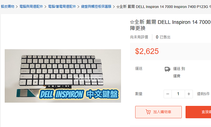Image resolution: width=211 pixels, height=127 pixels.
Task: Open the 鍵盤與觸控板保護膜 breadcrumb link
Action: point(96,6)
